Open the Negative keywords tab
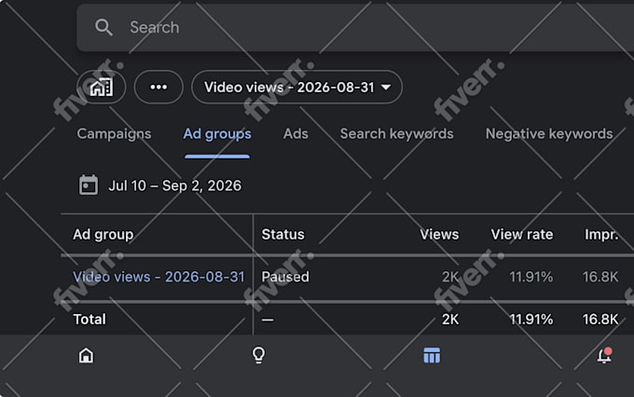The height and width of the screenshot is (397, 634). click(x=549, y=134)
